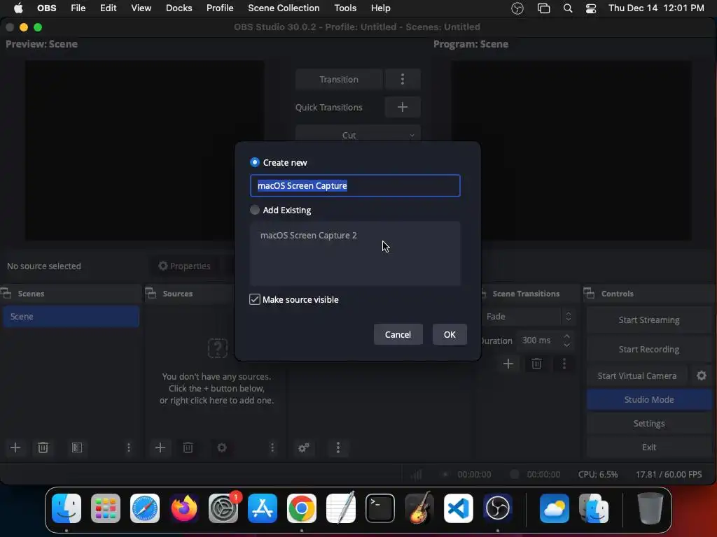
Task: Increase transition Duration with the up arrow
Action: point(567,336)
